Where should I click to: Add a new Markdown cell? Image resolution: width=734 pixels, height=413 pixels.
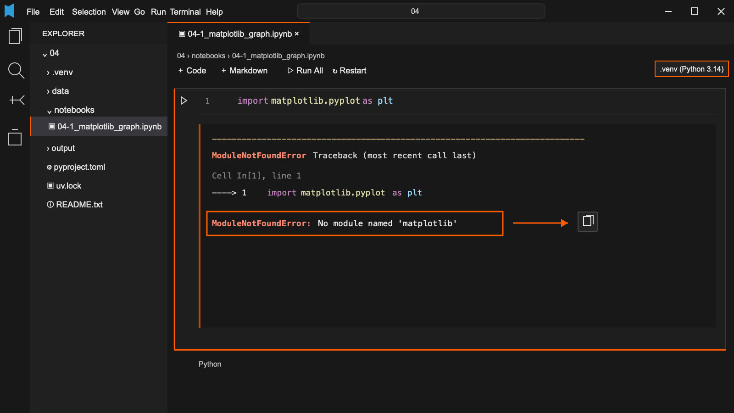[245, 71]
